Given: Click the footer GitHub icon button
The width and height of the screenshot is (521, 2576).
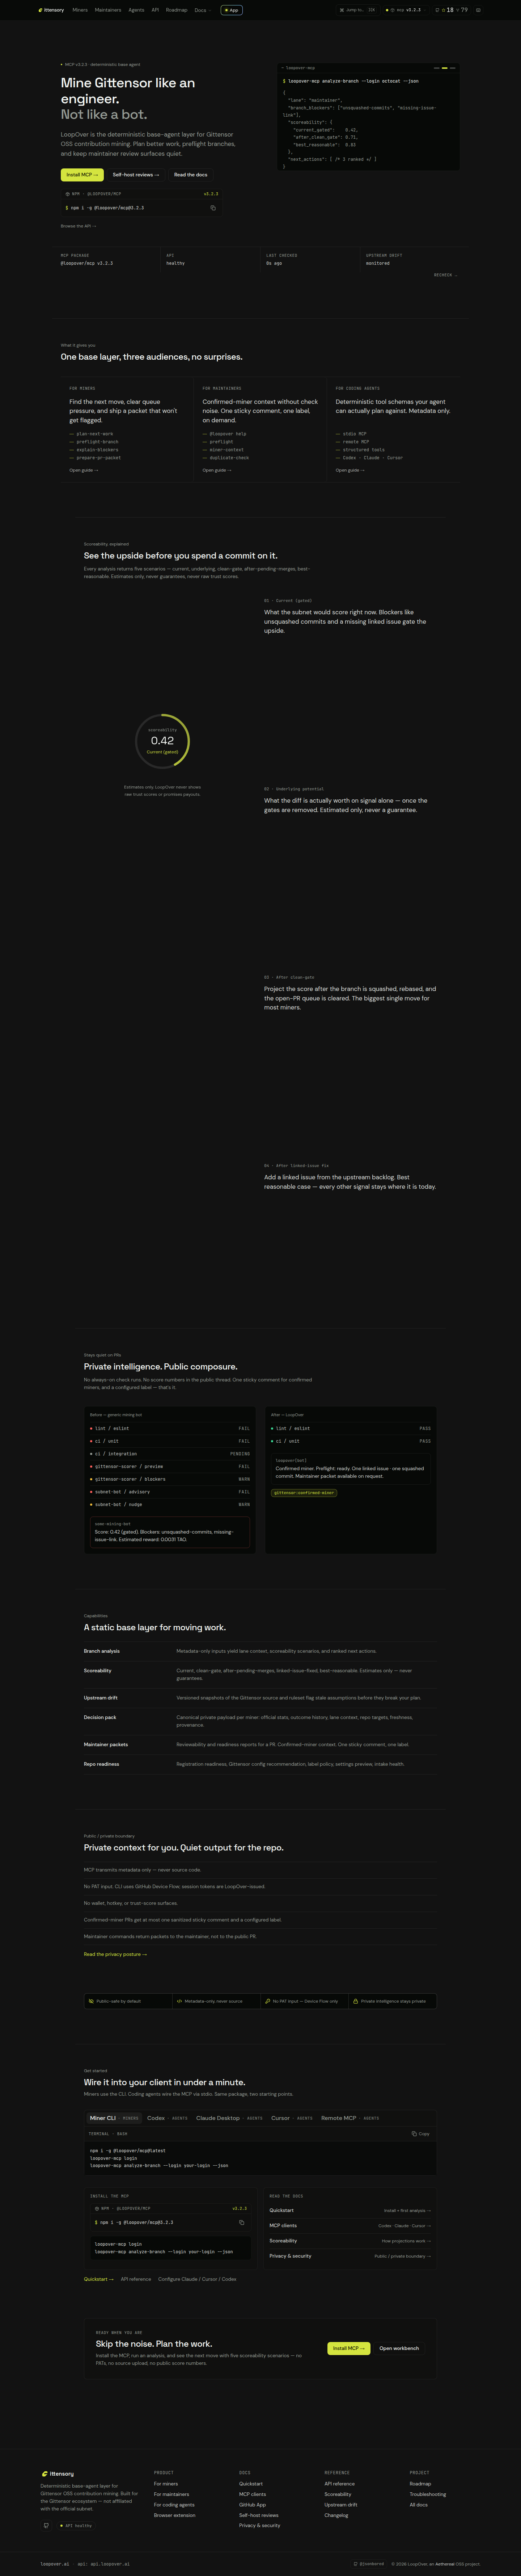Looking at the screenshot, I should tap(46, 2526).
